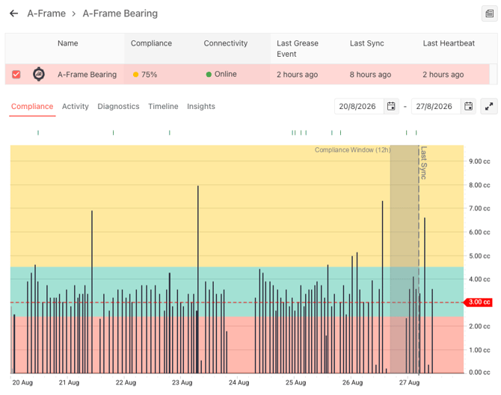The height and width of the screenshot is (395, 501).
Task: Click the A-Frame breadcrumb link
Action: (46, 13)
